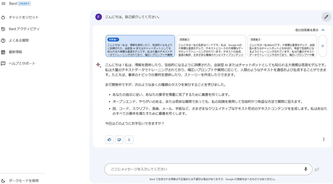333x184 pixels.
Task: Open Bard アクティビティ menu item
Action: [24, 29]
